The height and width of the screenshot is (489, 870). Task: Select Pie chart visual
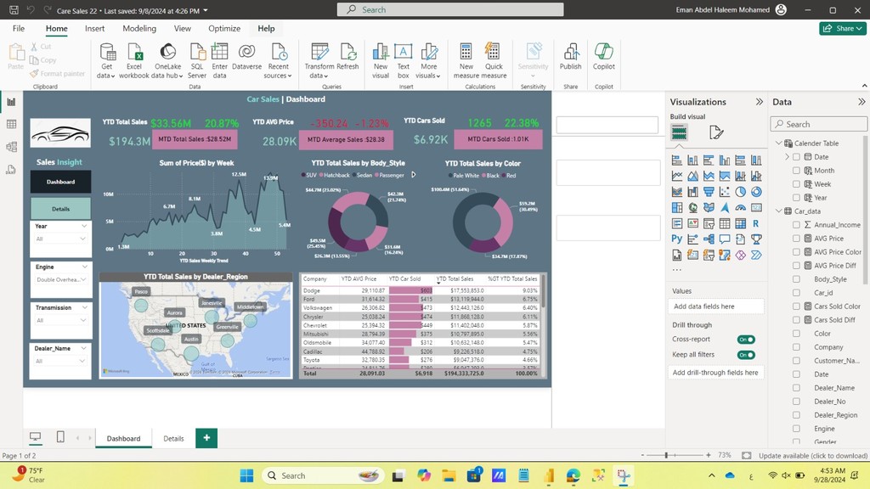740,192
